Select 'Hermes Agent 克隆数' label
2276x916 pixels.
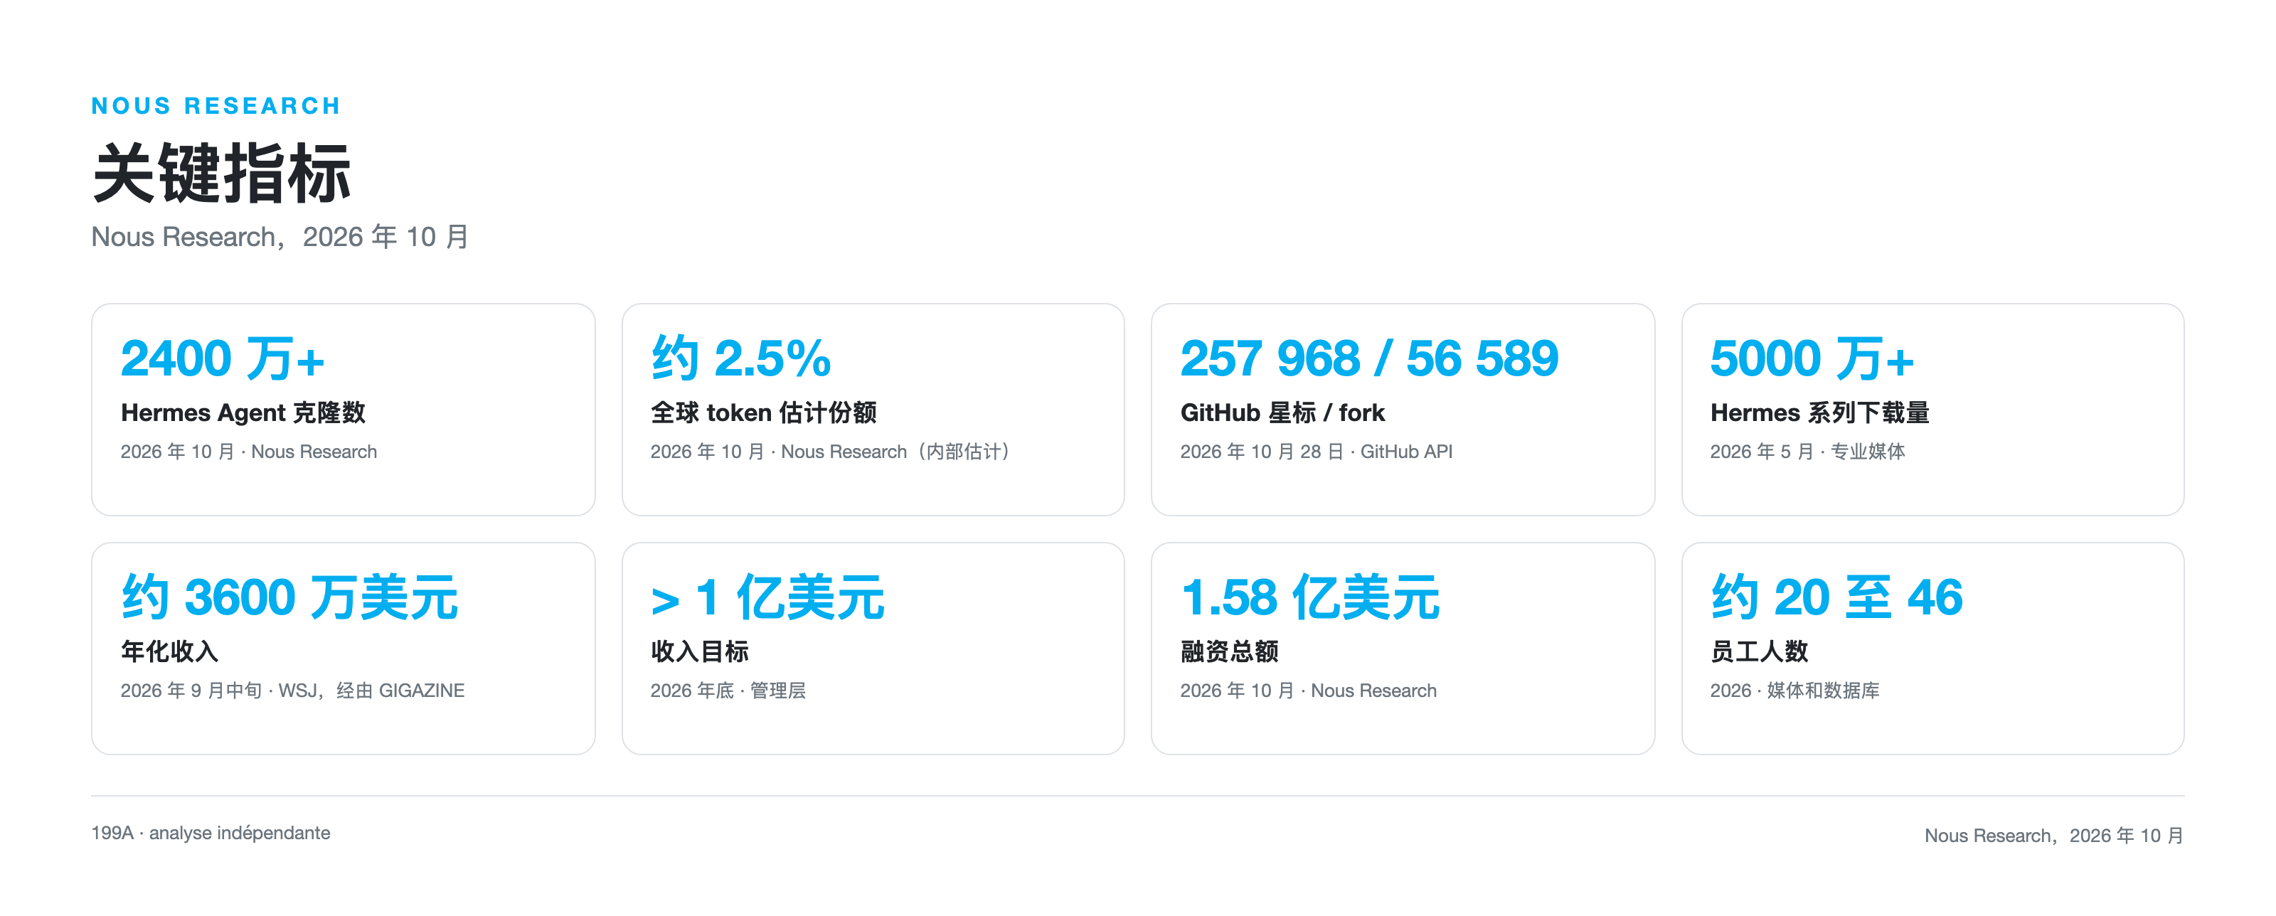click(243, 412)
